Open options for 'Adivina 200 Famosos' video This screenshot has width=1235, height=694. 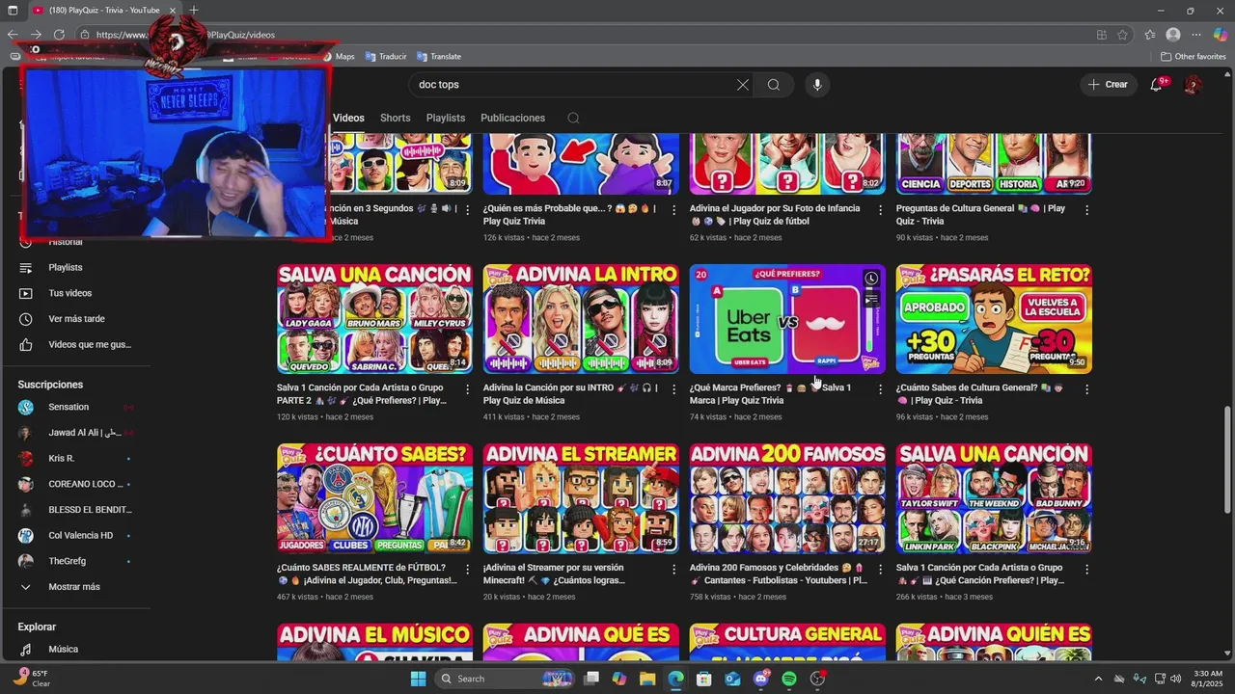tap(880, 570)
